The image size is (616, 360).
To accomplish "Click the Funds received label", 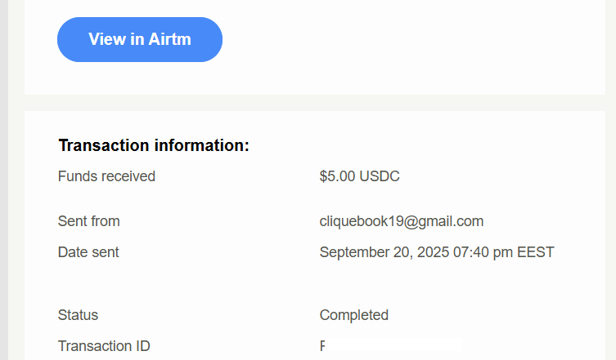I will [x=106, y=176].
